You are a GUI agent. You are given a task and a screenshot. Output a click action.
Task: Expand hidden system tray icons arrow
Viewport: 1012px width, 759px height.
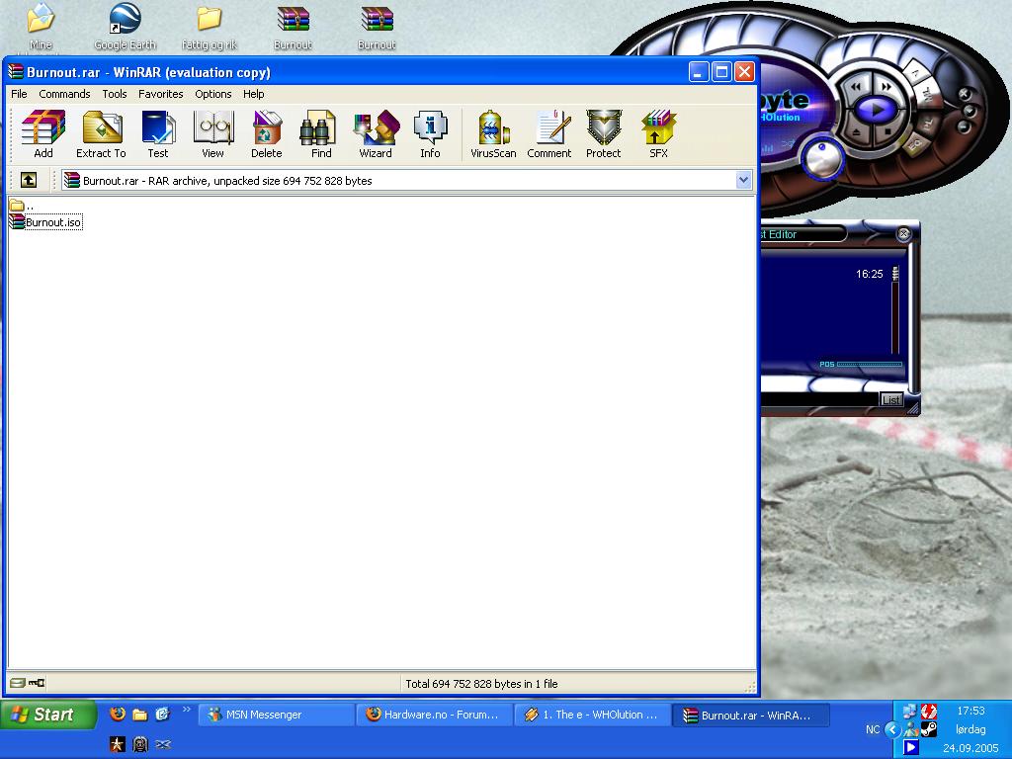892,730
